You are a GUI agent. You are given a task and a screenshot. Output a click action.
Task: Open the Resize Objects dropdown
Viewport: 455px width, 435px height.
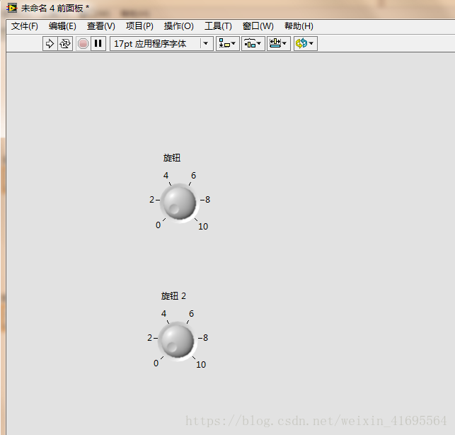[279, 44]
